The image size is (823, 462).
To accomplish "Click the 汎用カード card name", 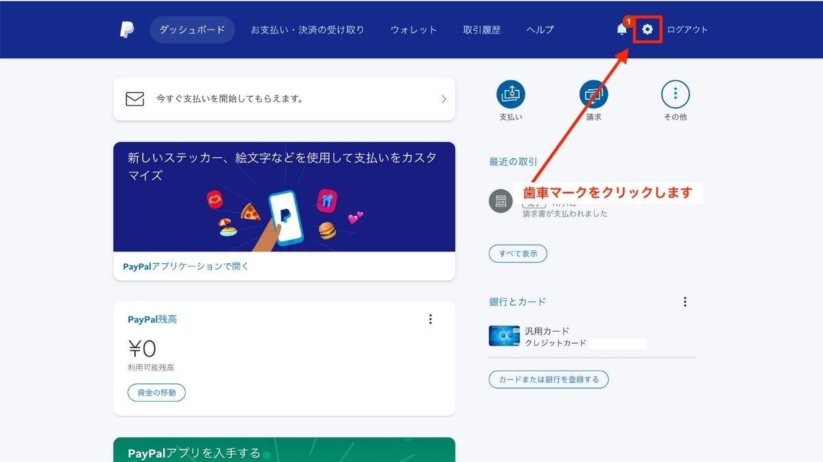I will tap(547, 331).
